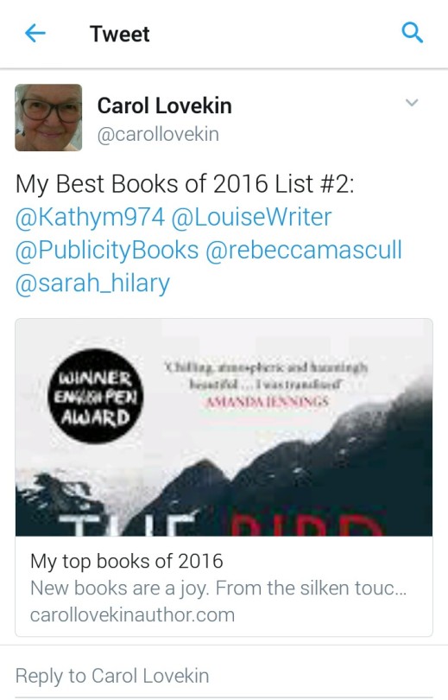Image resolution: width=448 pixels, height=700 pixels.
Task: Open Carol Lovekin's profile picture
Action: pos(48,118)
